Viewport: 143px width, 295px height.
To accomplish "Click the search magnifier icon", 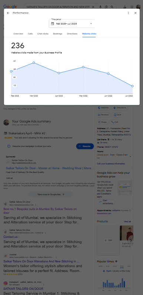I will click(x=112, y=7).
